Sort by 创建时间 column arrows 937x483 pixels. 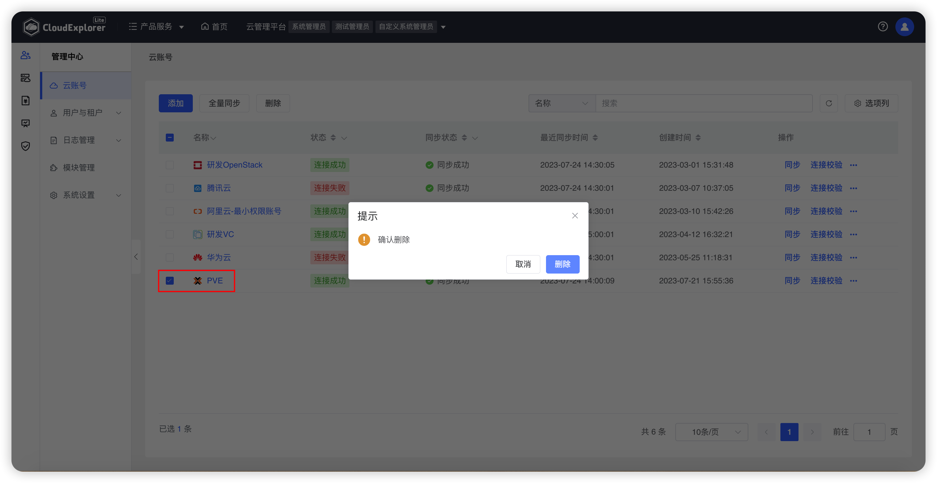pos(698,138)
